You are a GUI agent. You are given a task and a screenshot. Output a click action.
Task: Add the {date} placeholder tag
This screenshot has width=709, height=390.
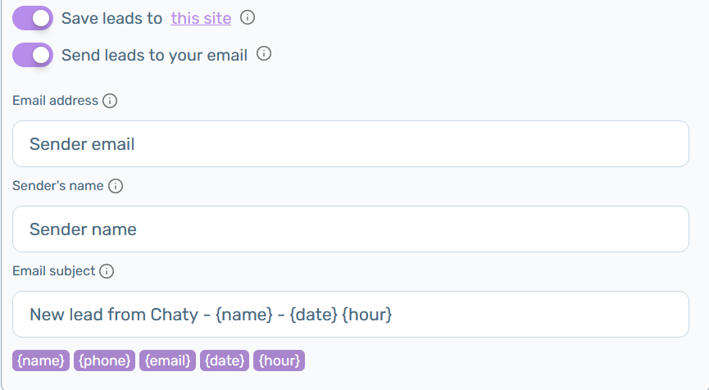pyautogui.click(x=225, y=361)
